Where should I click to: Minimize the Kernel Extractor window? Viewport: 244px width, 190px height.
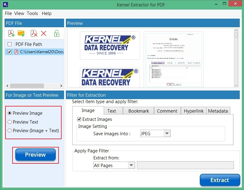pos(216,4)
